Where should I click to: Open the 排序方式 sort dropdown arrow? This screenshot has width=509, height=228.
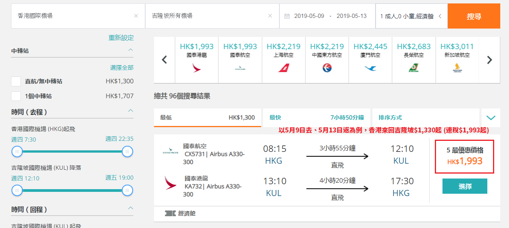491,118
